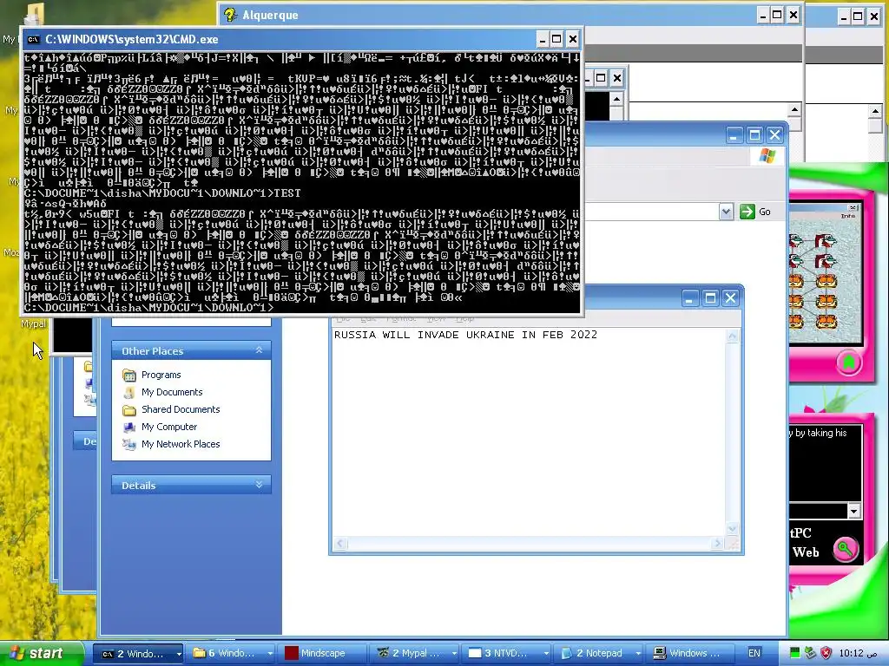Close the Notepad window
Image resolution: width=889 pixels, height=666 pixels.
731,298
